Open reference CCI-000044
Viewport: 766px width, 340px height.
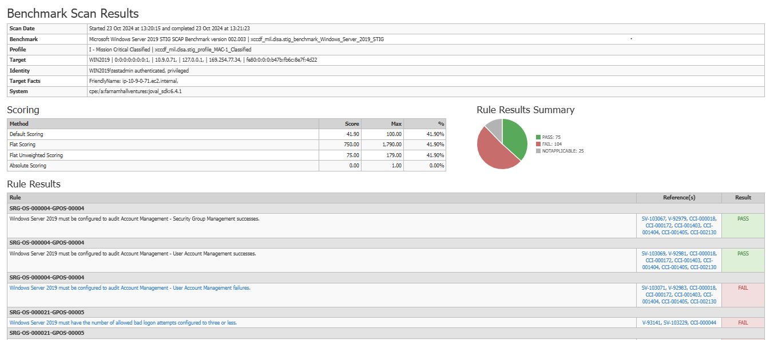coord(703,323)
